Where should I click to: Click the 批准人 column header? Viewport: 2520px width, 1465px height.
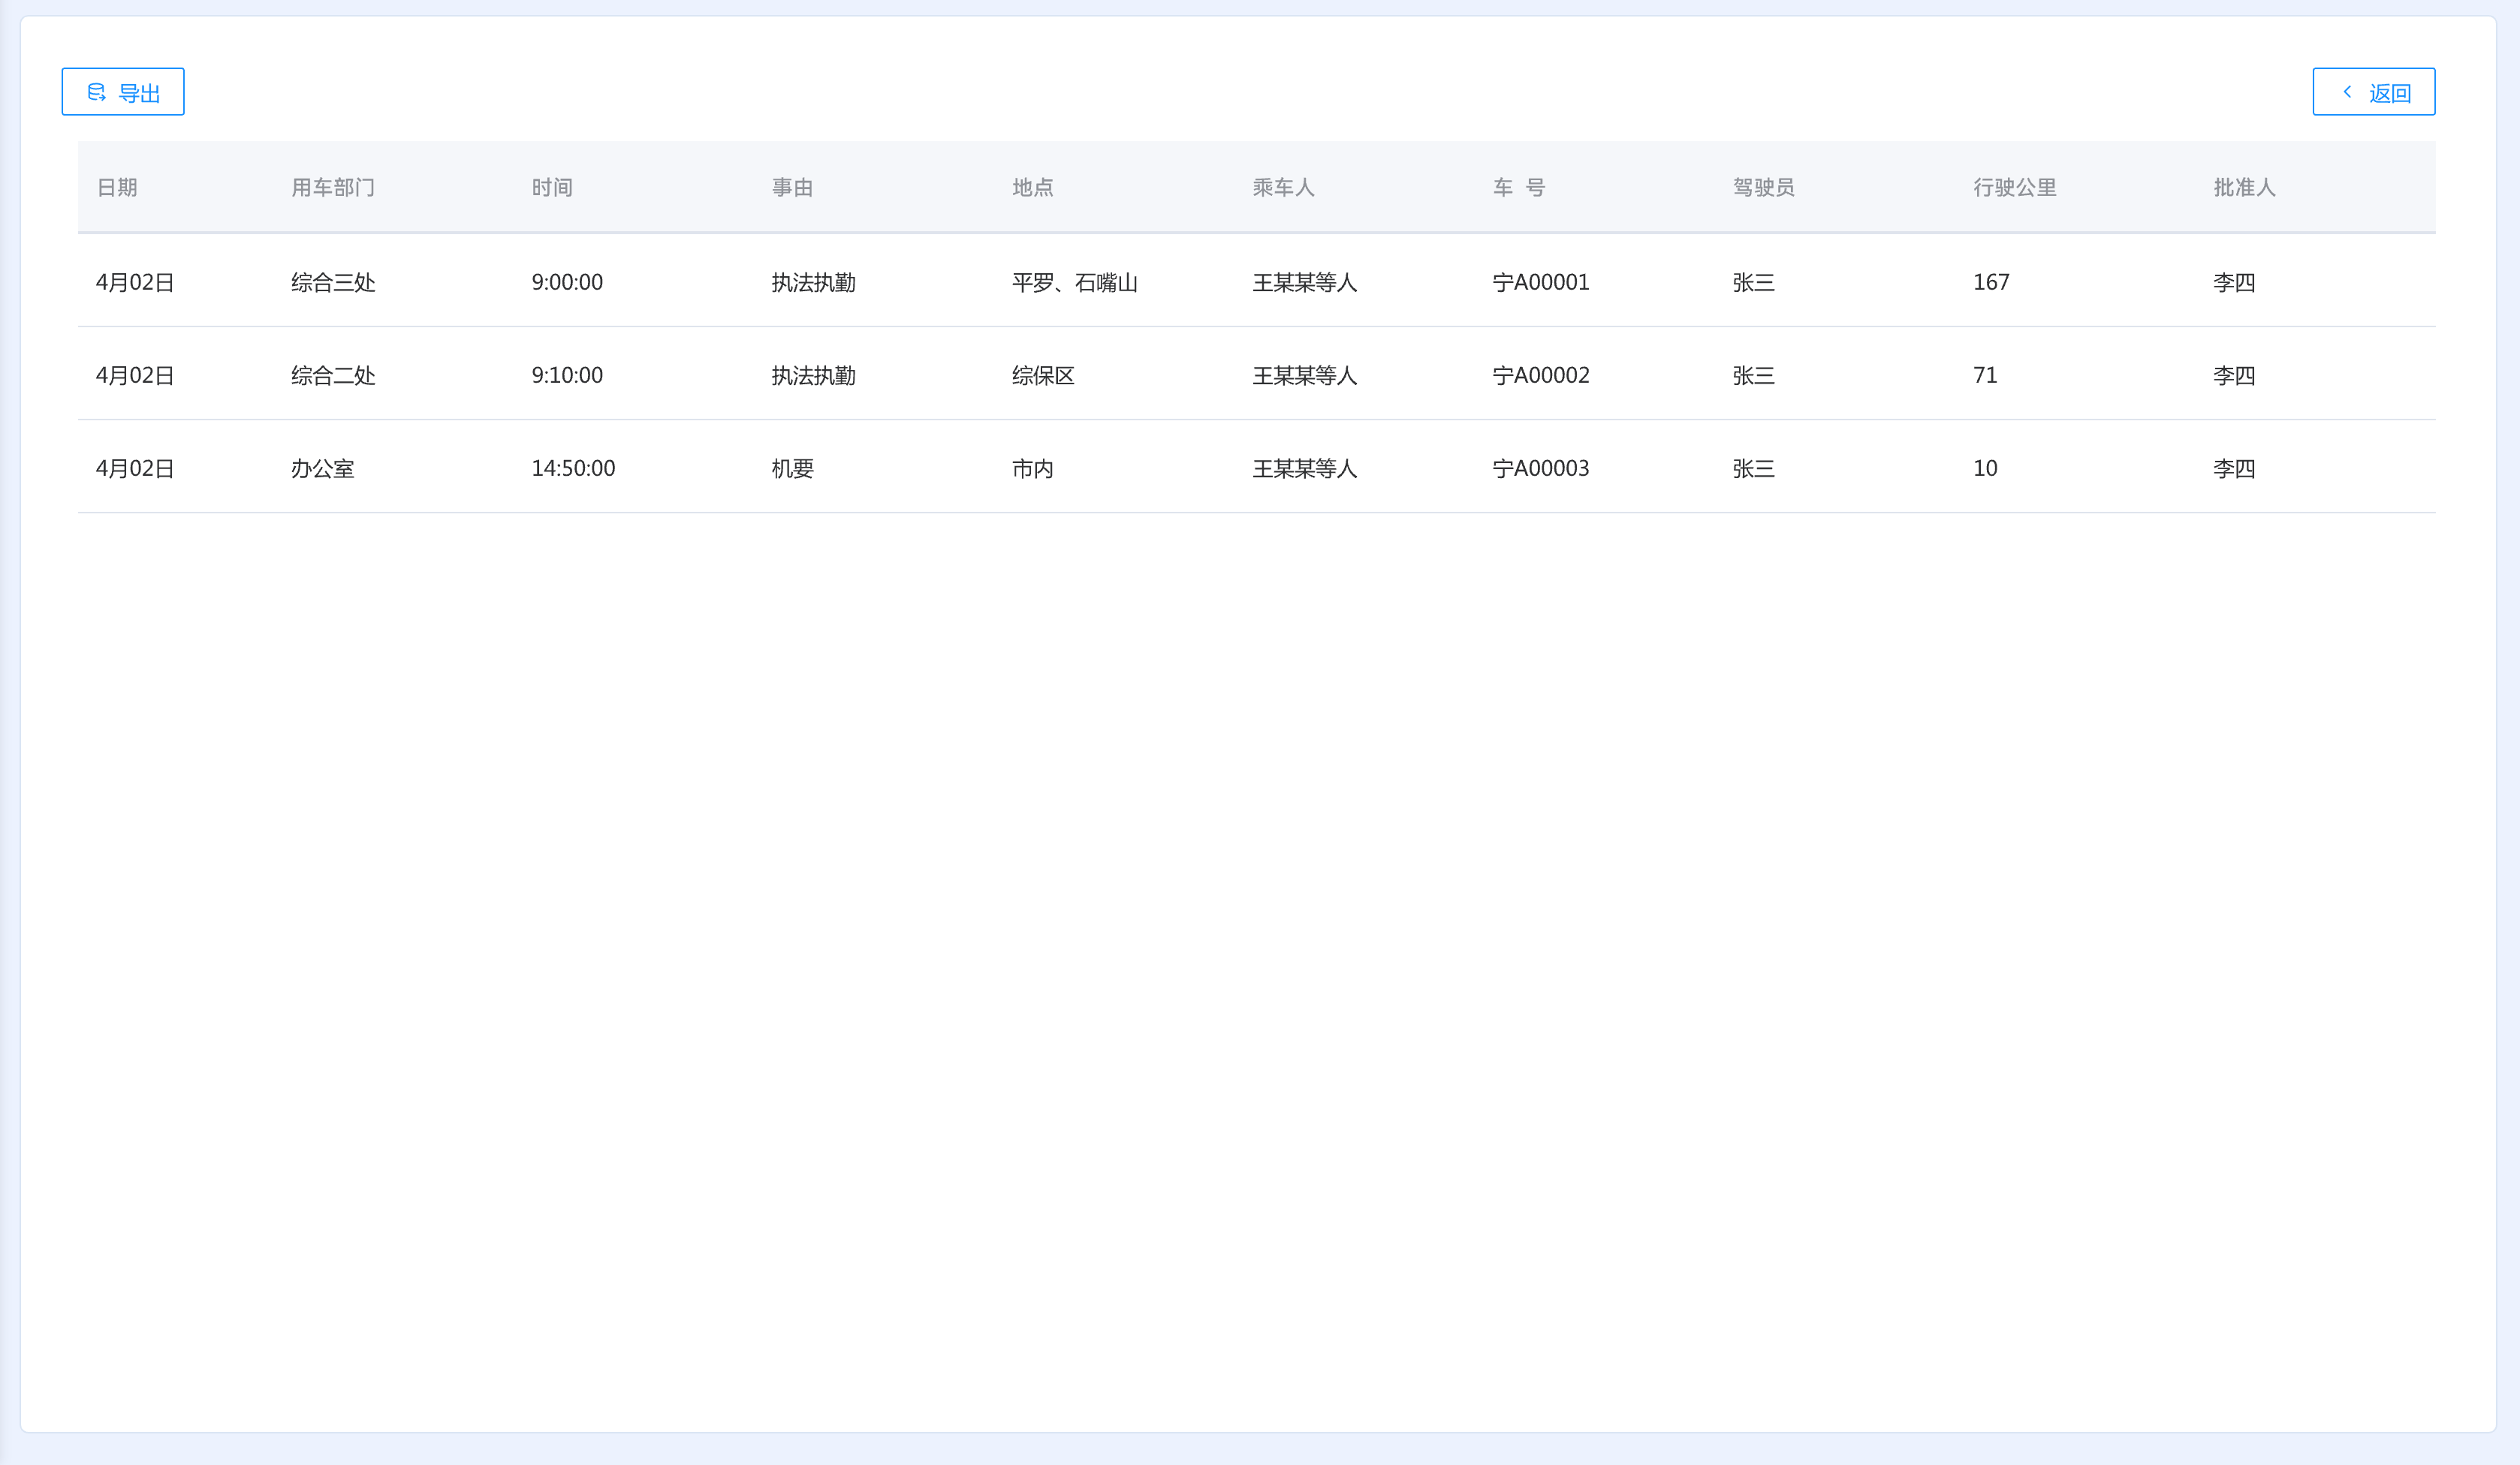2244,188
